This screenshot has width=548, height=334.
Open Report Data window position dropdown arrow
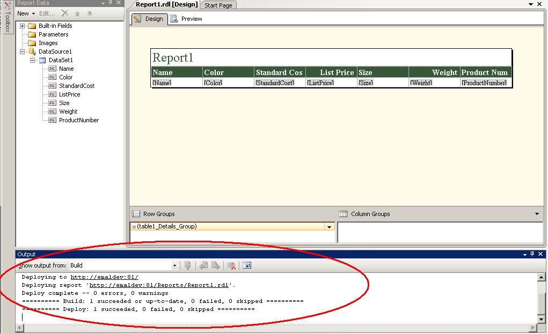point(103,3)
